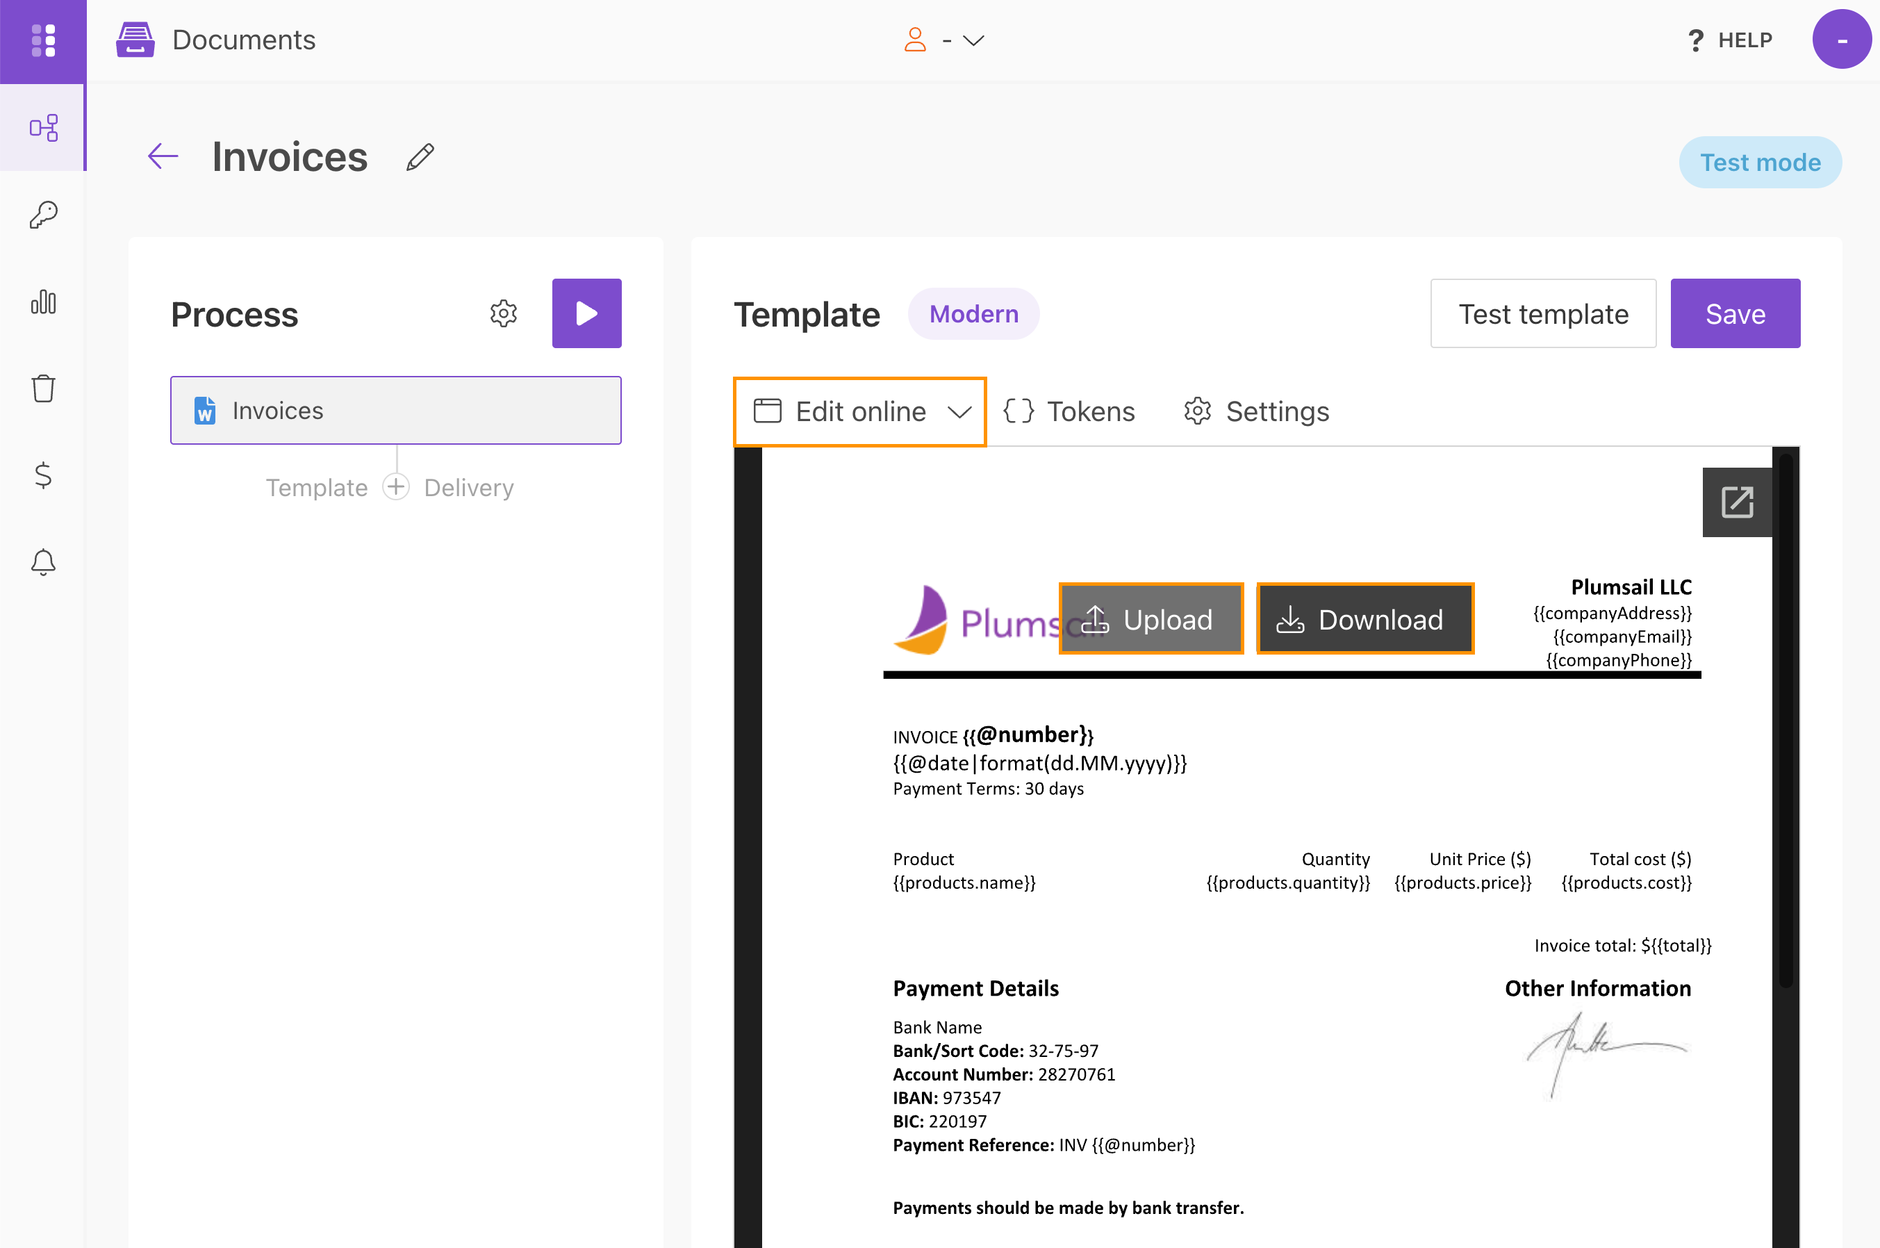
Task: Add step with plus circle icon
Action: [395, 486]
